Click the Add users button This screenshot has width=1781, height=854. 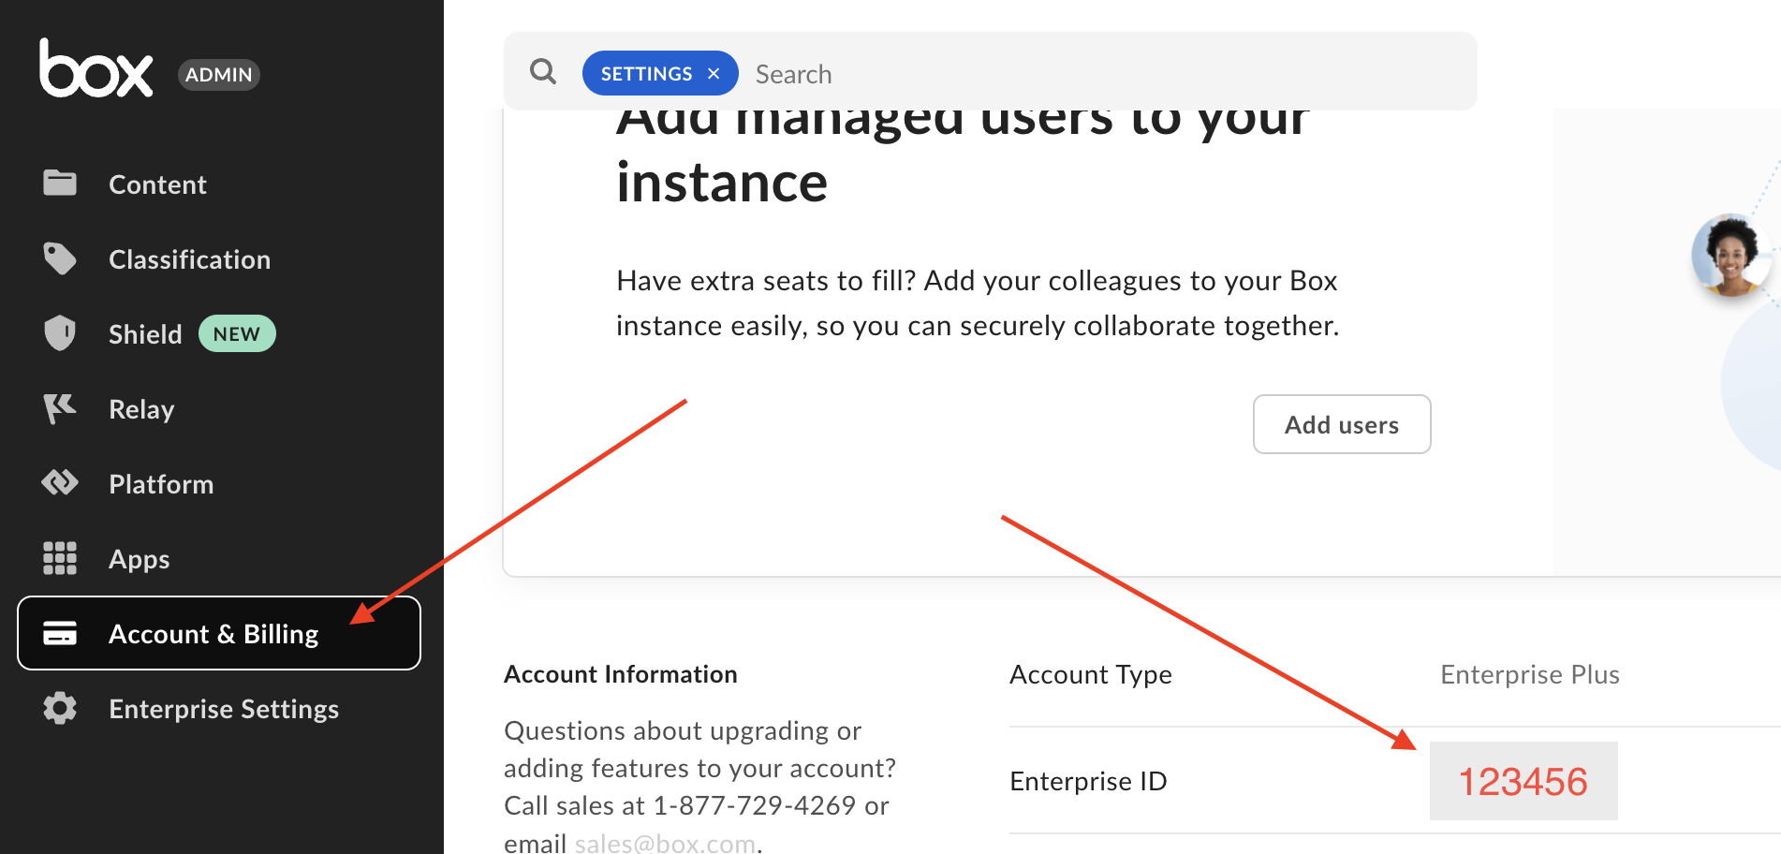pos(1341,424)
